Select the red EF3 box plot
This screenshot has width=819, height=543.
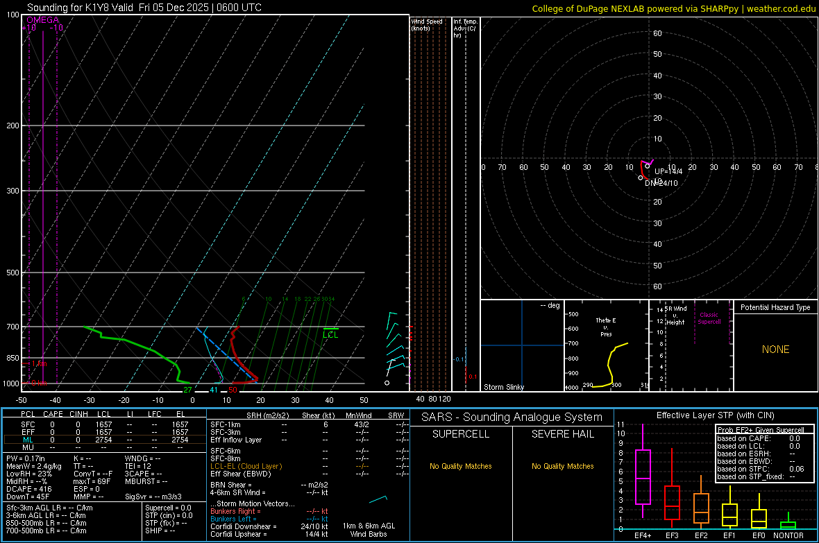tap(672, 502)
